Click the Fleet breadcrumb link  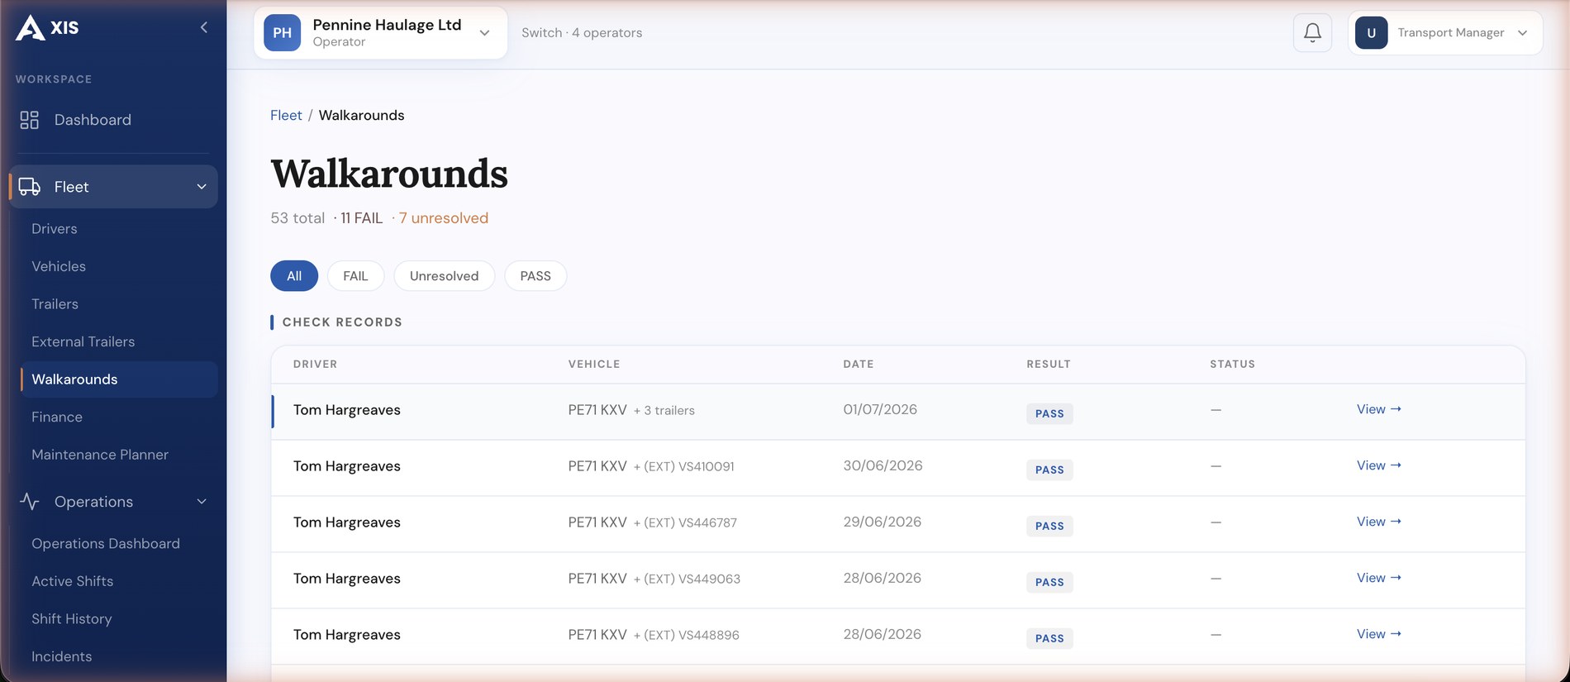click(286, 116)
